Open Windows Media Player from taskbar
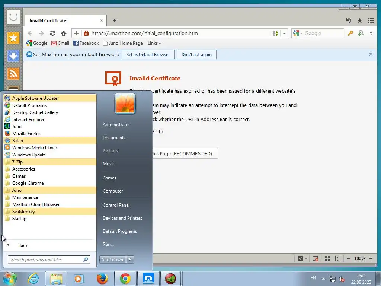This screenshot has width=381, height=286. pos(79,279)
